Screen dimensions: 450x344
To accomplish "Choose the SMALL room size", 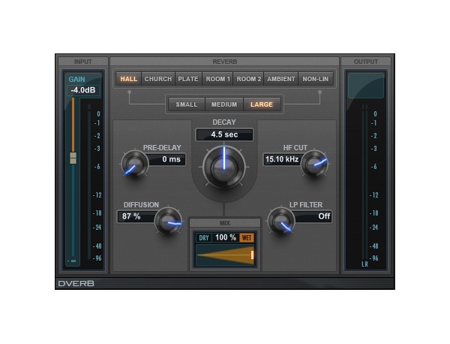I will [x=187, y=104].
